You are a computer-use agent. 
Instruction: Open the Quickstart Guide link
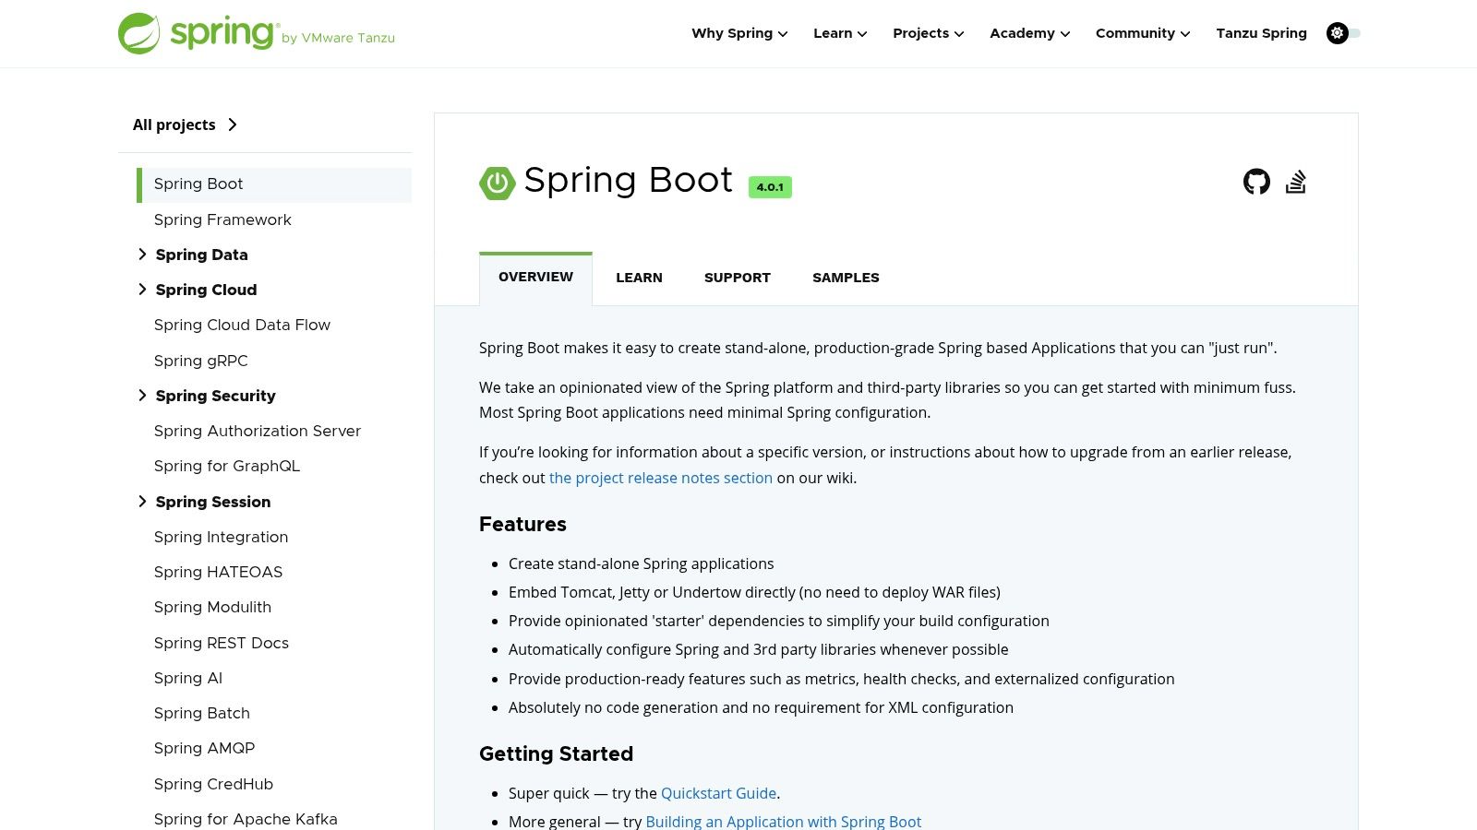(x=718, y=793)
